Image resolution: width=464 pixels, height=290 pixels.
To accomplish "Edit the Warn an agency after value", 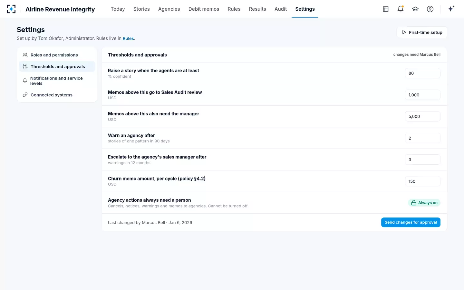I will pos(422,138).
